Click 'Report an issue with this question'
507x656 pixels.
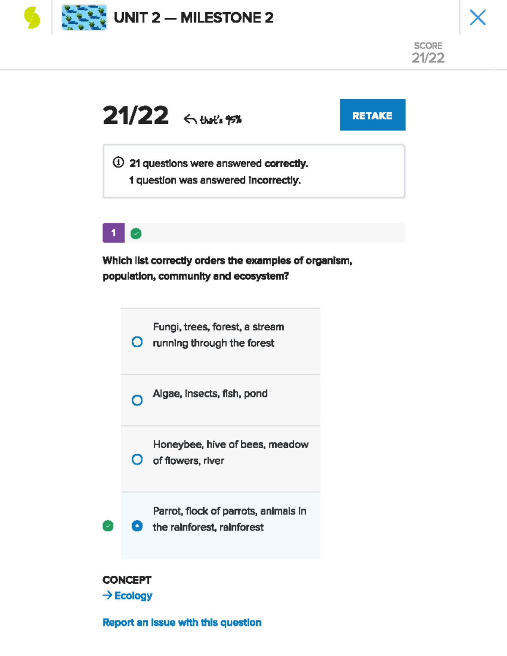click(x=182, y=623)
